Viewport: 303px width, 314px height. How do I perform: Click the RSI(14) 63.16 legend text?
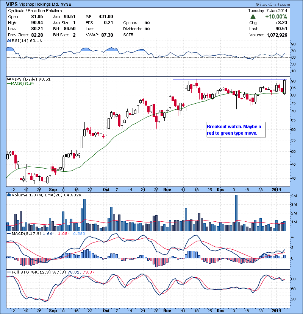coord(27,40)
